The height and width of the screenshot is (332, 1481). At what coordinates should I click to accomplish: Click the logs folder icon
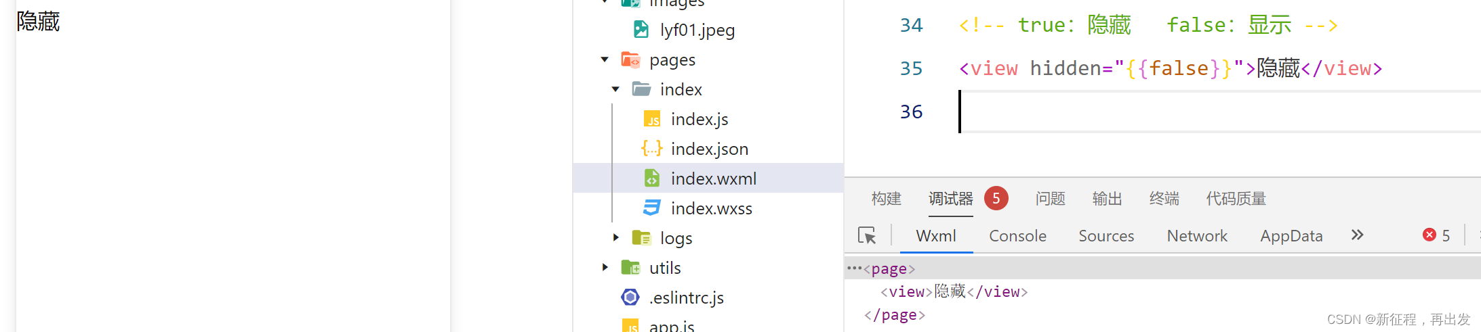click(641, 237)
